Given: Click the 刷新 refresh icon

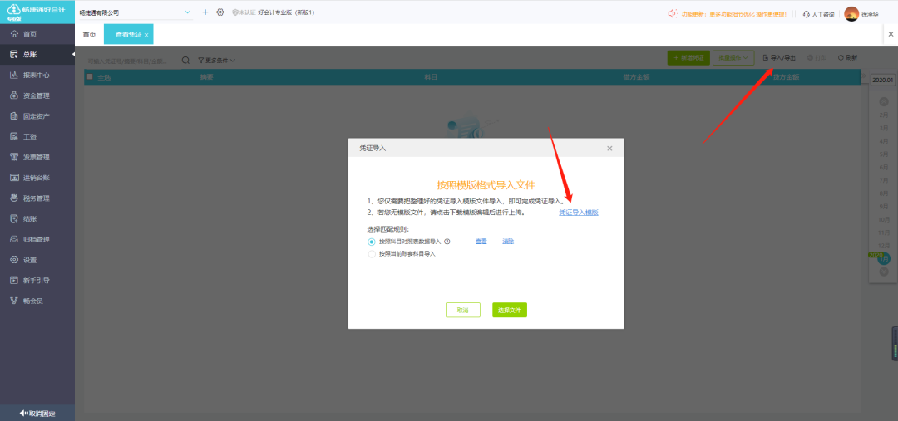Looking at the screenshot, I should tap(841, 58).
